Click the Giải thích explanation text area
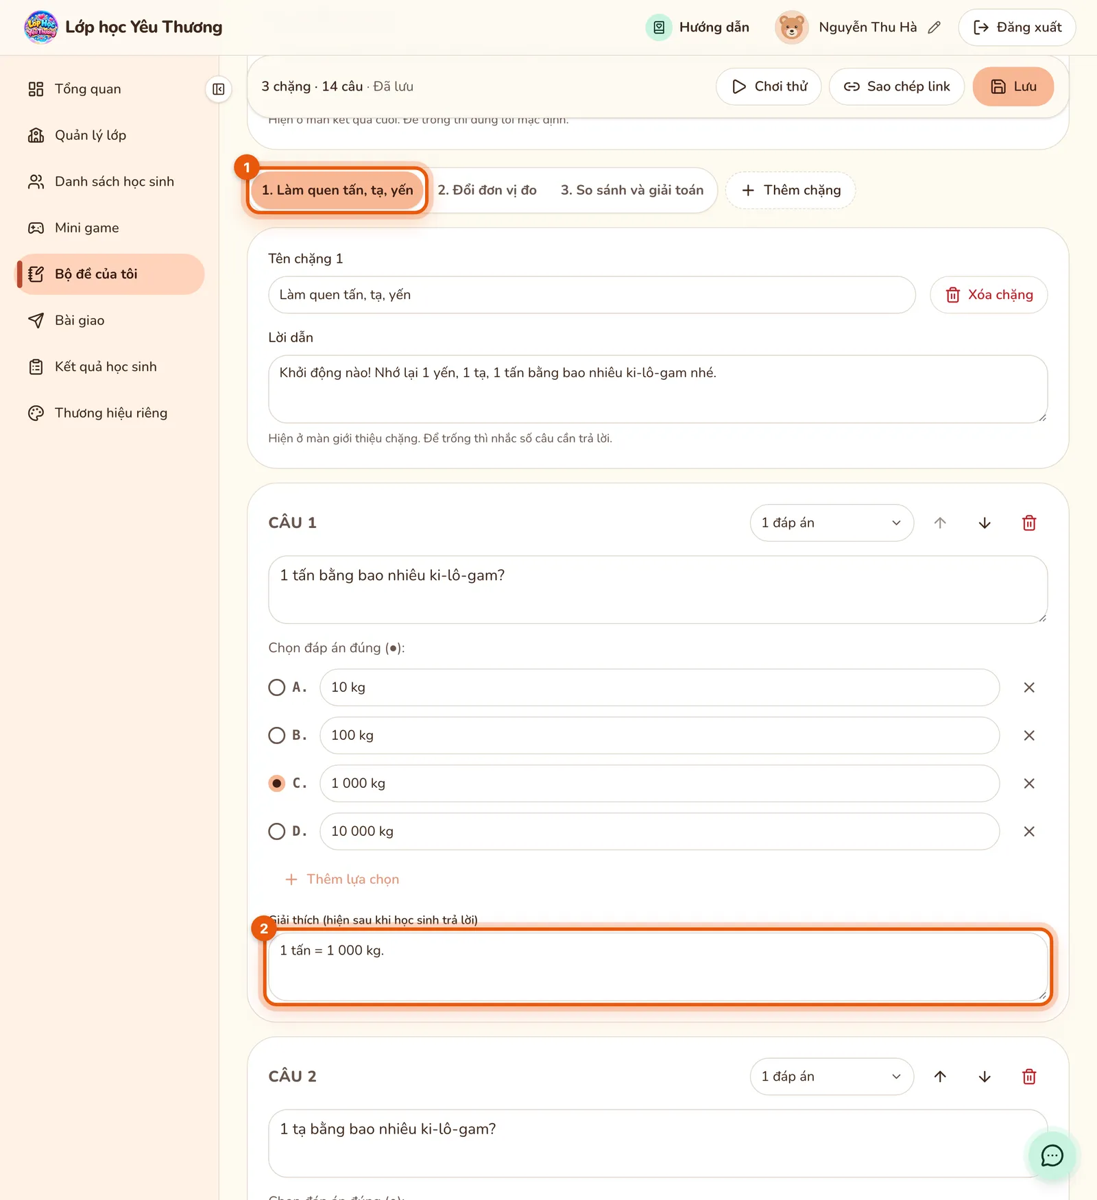 (658, 967)
